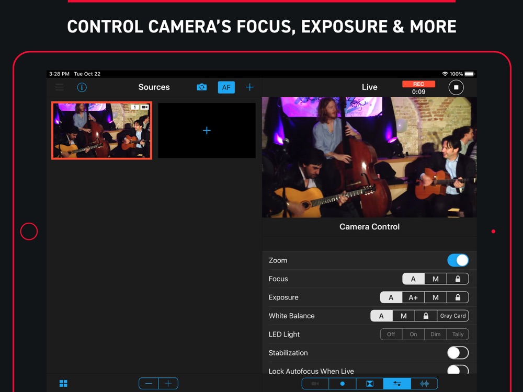Open the camera tab in bottom toolbar
The width and height of the screenshot is (523, 392).
click(x=315, y=384)
